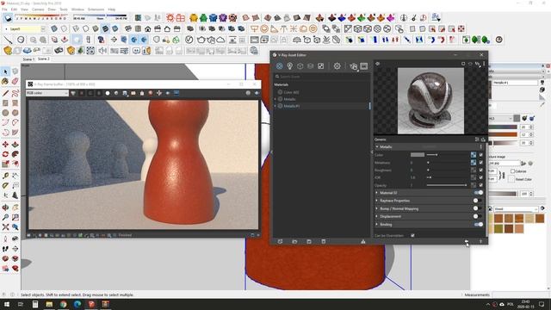Open the Geometry category in Asset Editor

[x=300, y=66]
